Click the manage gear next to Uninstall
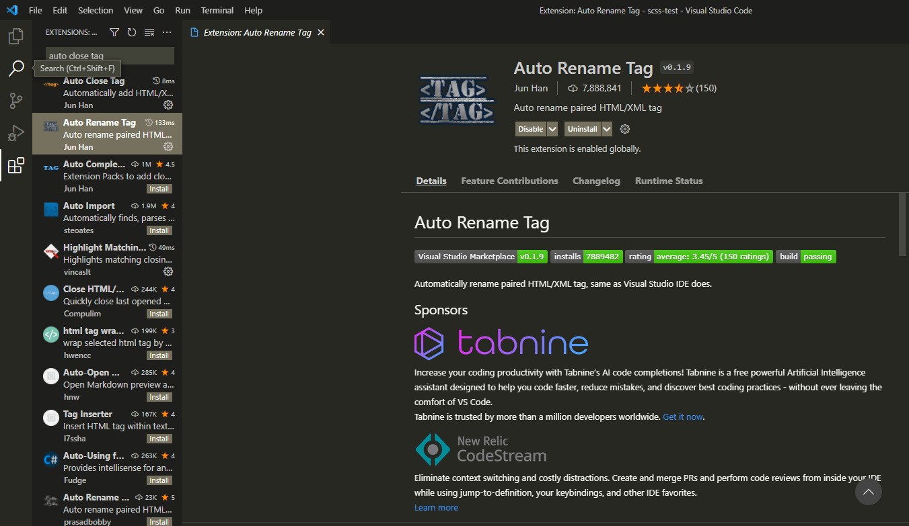This screenshot has width=909, height=526. point(624,129)
